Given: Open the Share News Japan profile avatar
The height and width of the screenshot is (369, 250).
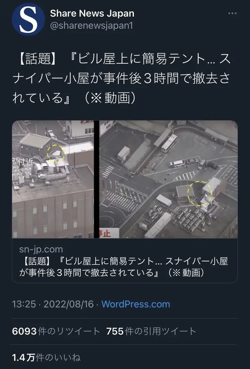Looking at the screenshot, I should (x=28, y=19).
